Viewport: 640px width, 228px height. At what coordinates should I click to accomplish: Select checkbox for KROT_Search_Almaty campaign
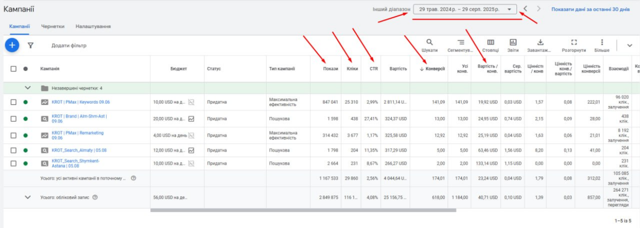(14, 150)
